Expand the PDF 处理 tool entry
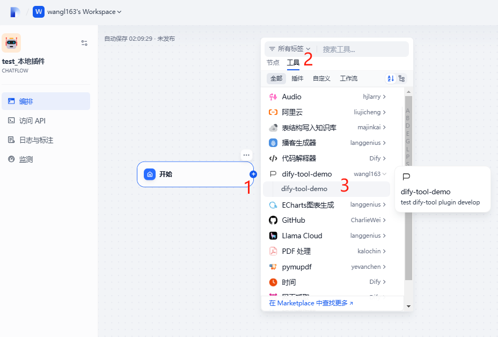Image resolution: width=498 pixels, height=337 pixels. [327, 251]
